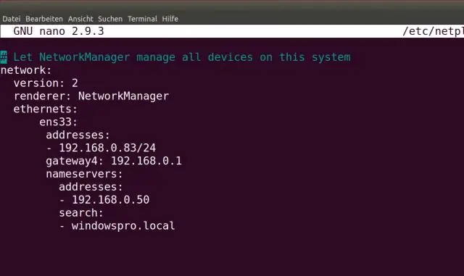Open the Bearbeiten menu

coord(44,19)
